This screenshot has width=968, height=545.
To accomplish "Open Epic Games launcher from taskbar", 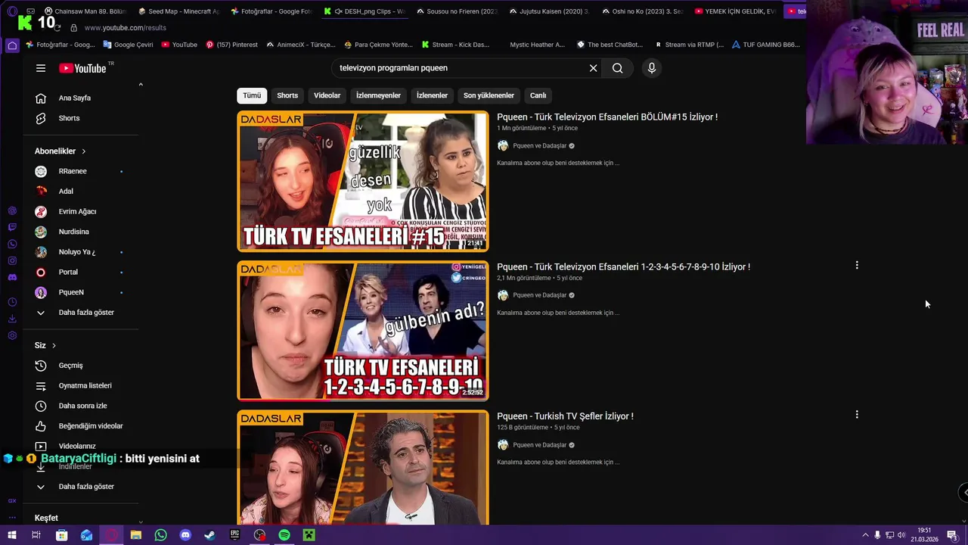I will (234, 535).
